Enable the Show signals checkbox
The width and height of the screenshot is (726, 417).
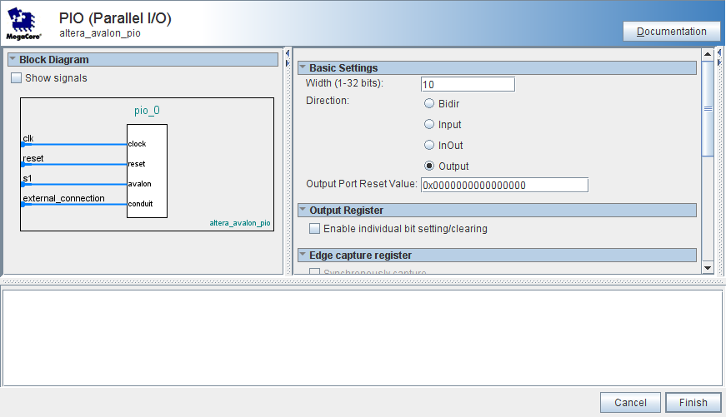click(x=17, y=78)
